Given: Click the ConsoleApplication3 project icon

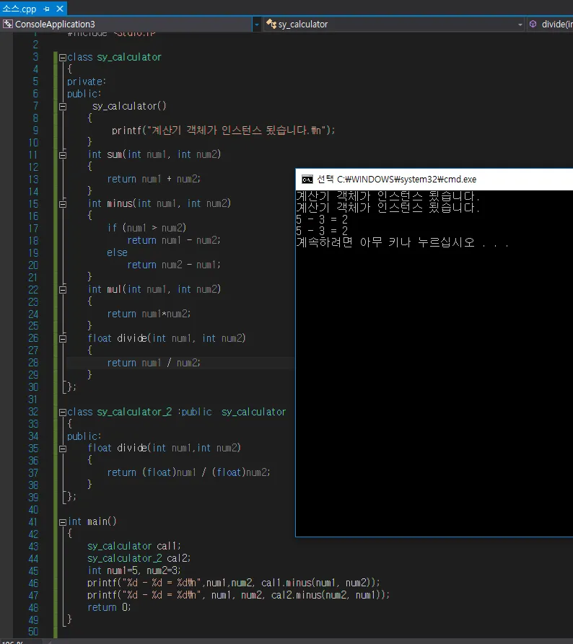Looking at the screenshot, I should [x=7, y=25].
